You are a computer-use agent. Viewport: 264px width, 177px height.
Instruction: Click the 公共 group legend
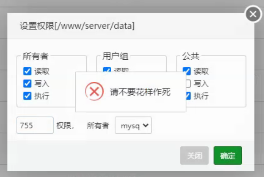click(x=191, y=56)
